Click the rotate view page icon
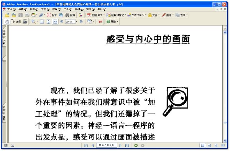Viewport: 230px width, 151px height. click(89, 21)
